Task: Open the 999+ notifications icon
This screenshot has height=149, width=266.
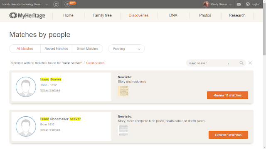Action: [x=67, y=4]
